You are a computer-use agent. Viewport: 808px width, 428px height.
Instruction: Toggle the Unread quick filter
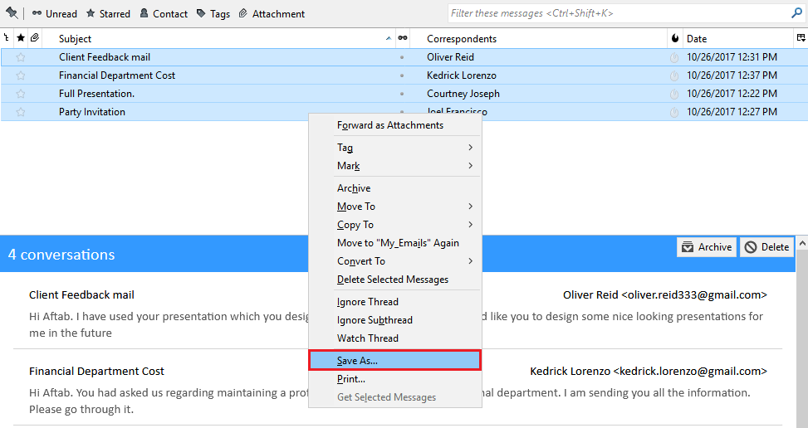point(55,13)
